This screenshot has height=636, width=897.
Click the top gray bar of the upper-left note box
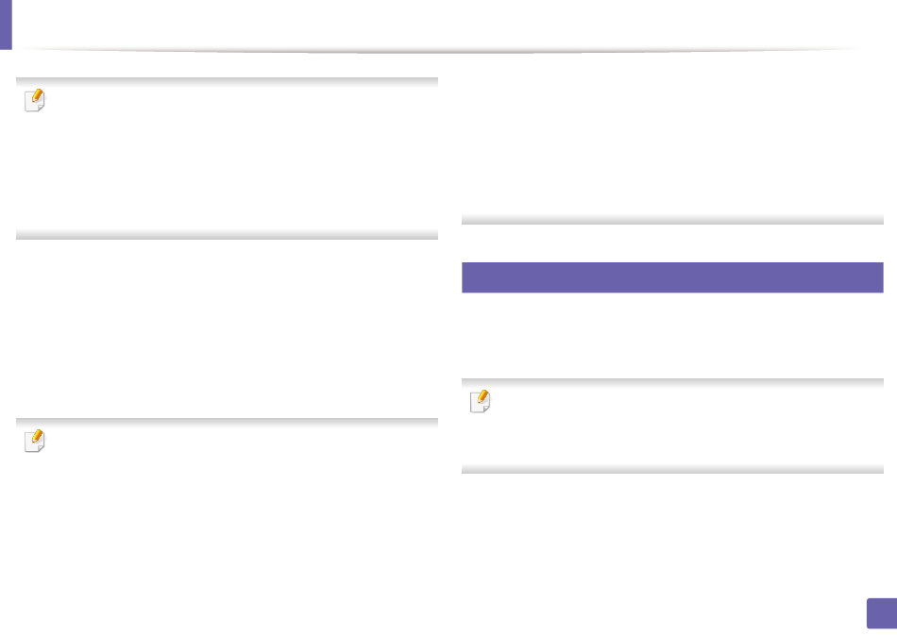(227, 82)
